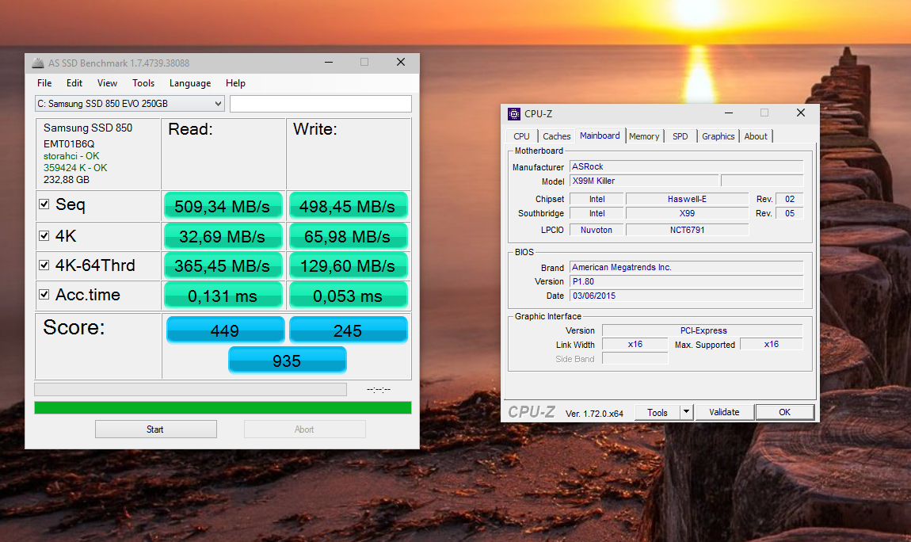Open the Edit menu in AS SSD Benchmark
Image resolution: width=911 pixels, height=542 pixels.
(x=74, y=83)
